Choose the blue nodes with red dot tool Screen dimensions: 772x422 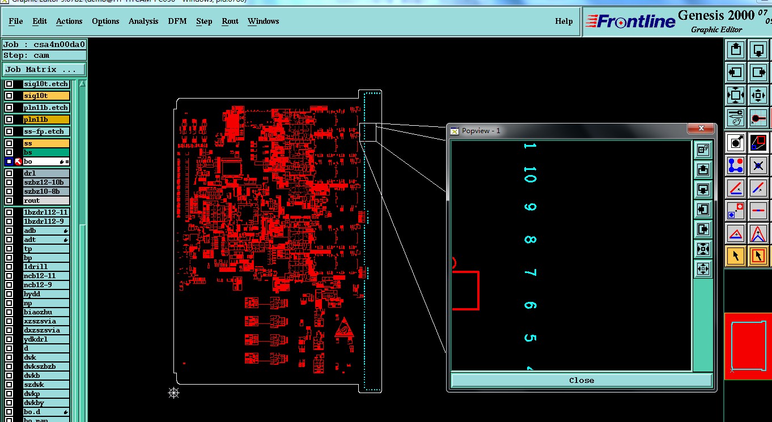point(736,165)
